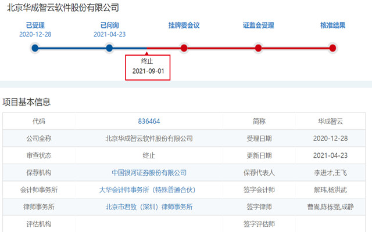Click the 已问询 timeline dot

tap(109, 48)
